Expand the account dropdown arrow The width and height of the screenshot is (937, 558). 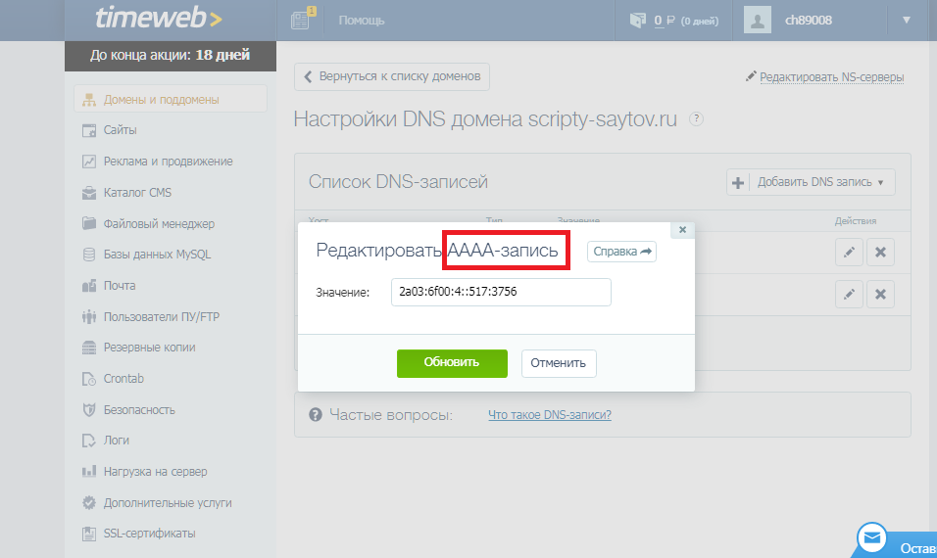906,20
